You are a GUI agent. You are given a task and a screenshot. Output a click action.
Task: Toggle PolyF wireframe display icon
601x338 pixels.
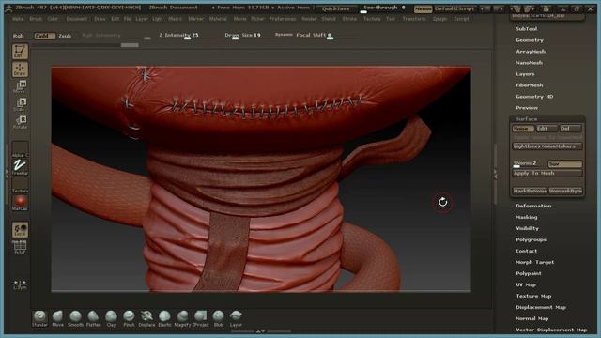[20, 247]
